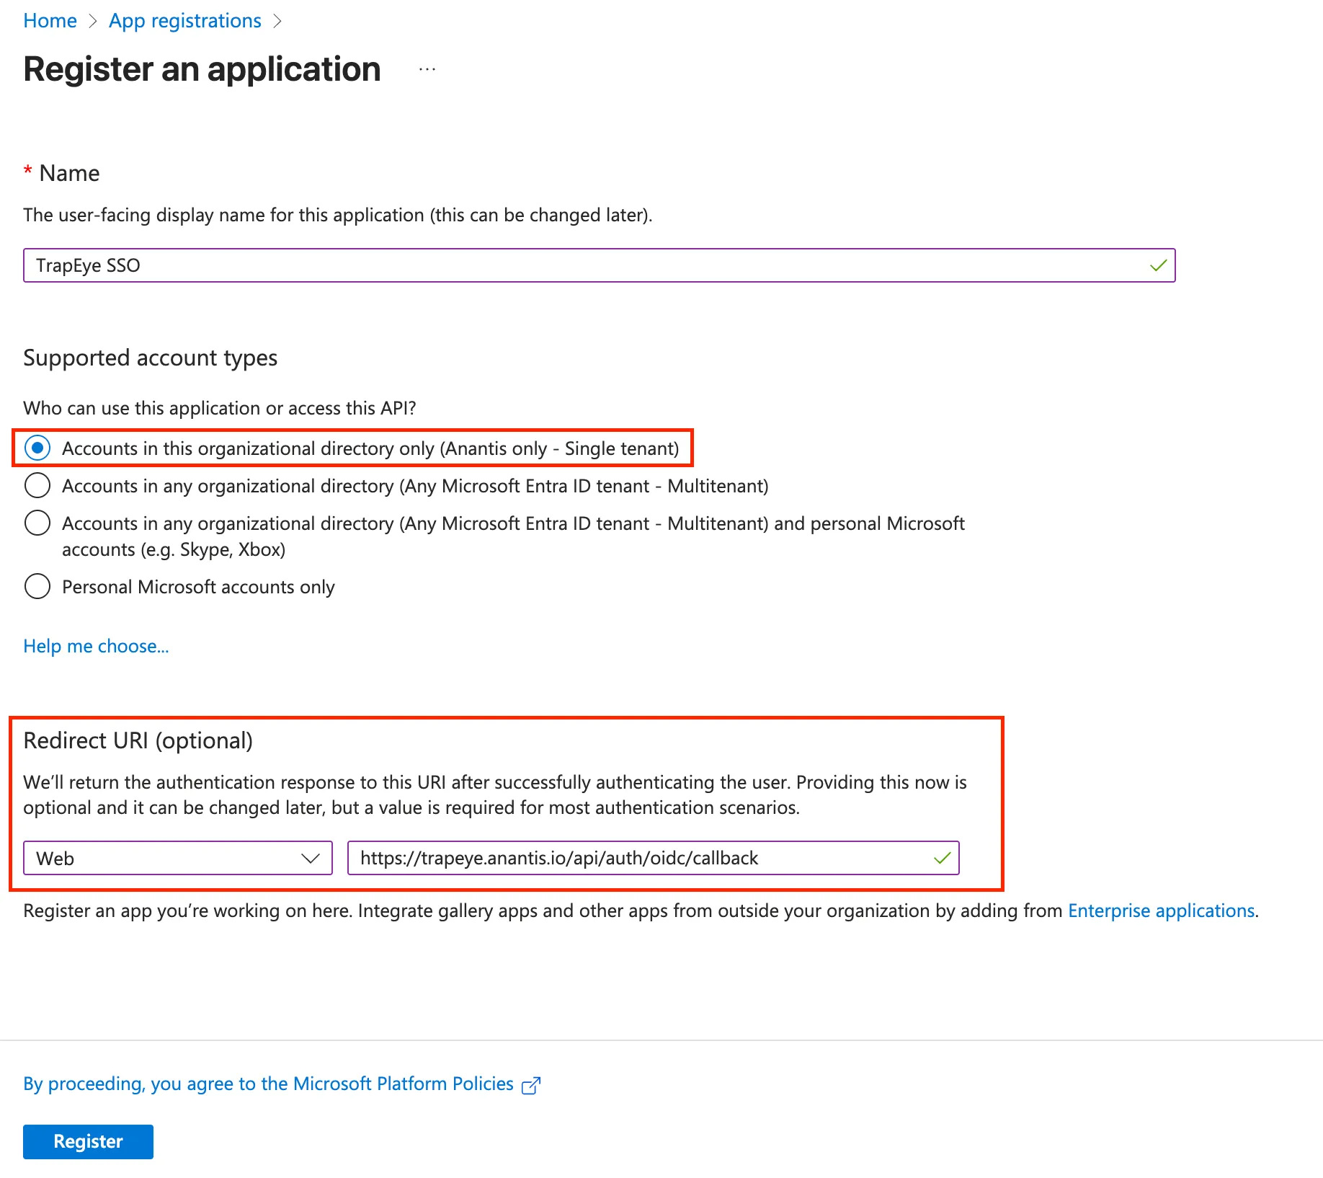Open the Enterprise applications link
The width and height of the screenshot is (1323, 1178).
[1162, 911]
